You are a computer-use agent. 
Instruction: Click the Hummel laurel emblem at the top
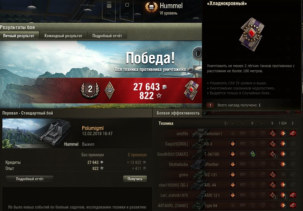pyautogui.click(x=151, y=7)
